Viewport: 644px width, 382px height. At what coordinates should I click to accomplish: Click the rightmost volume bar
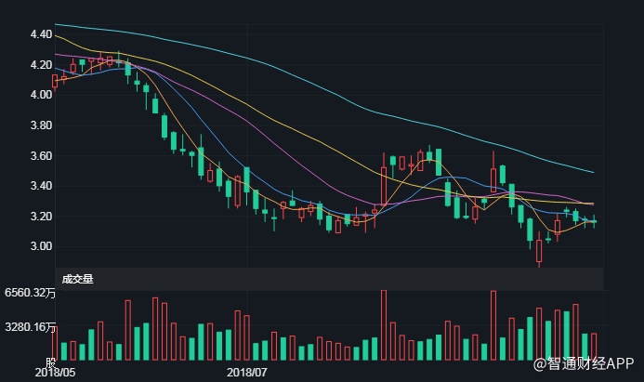pos(594,346)
